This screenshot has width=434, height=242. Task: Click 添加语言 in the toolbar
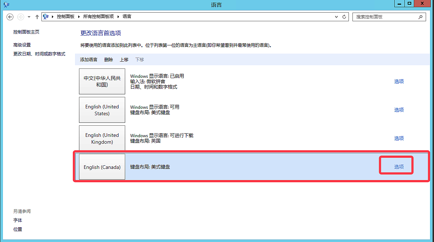[x=88, y=60]
